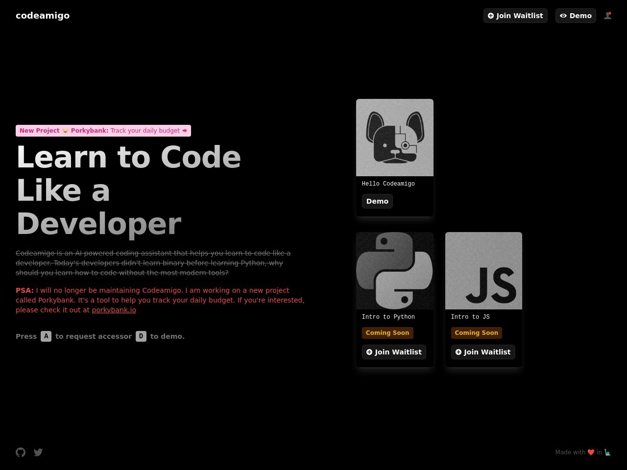The height and width of the screenshot is (470, 627).
Task: Click the Hello Codeamigo card title
Action: pyautogui.click(x=388, y=184)
